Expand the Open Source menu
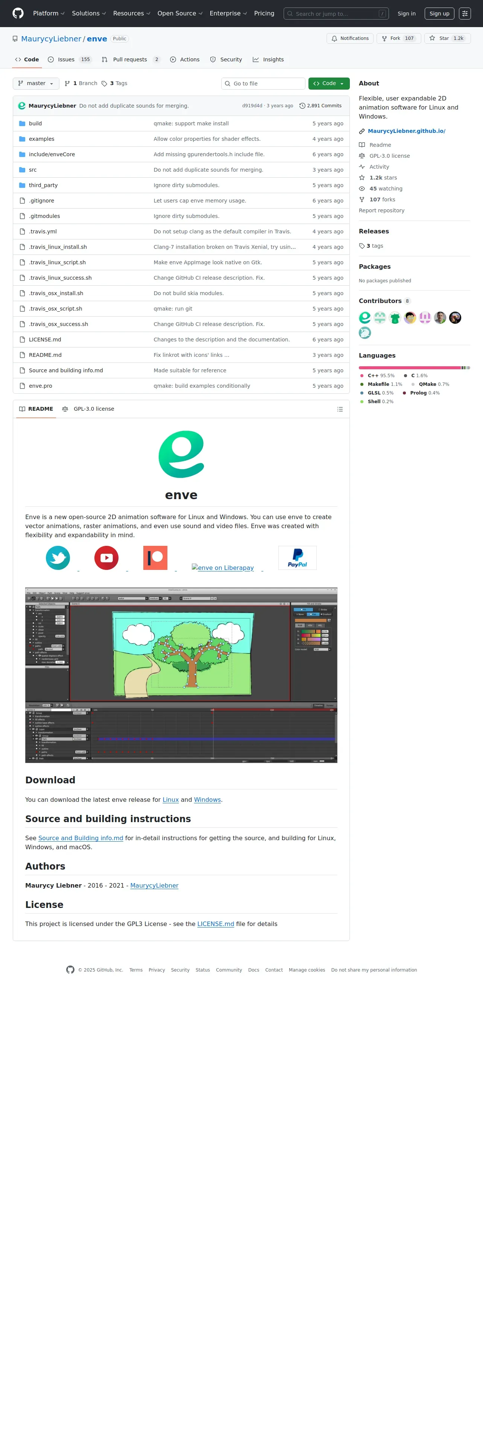 pos(180,14)
